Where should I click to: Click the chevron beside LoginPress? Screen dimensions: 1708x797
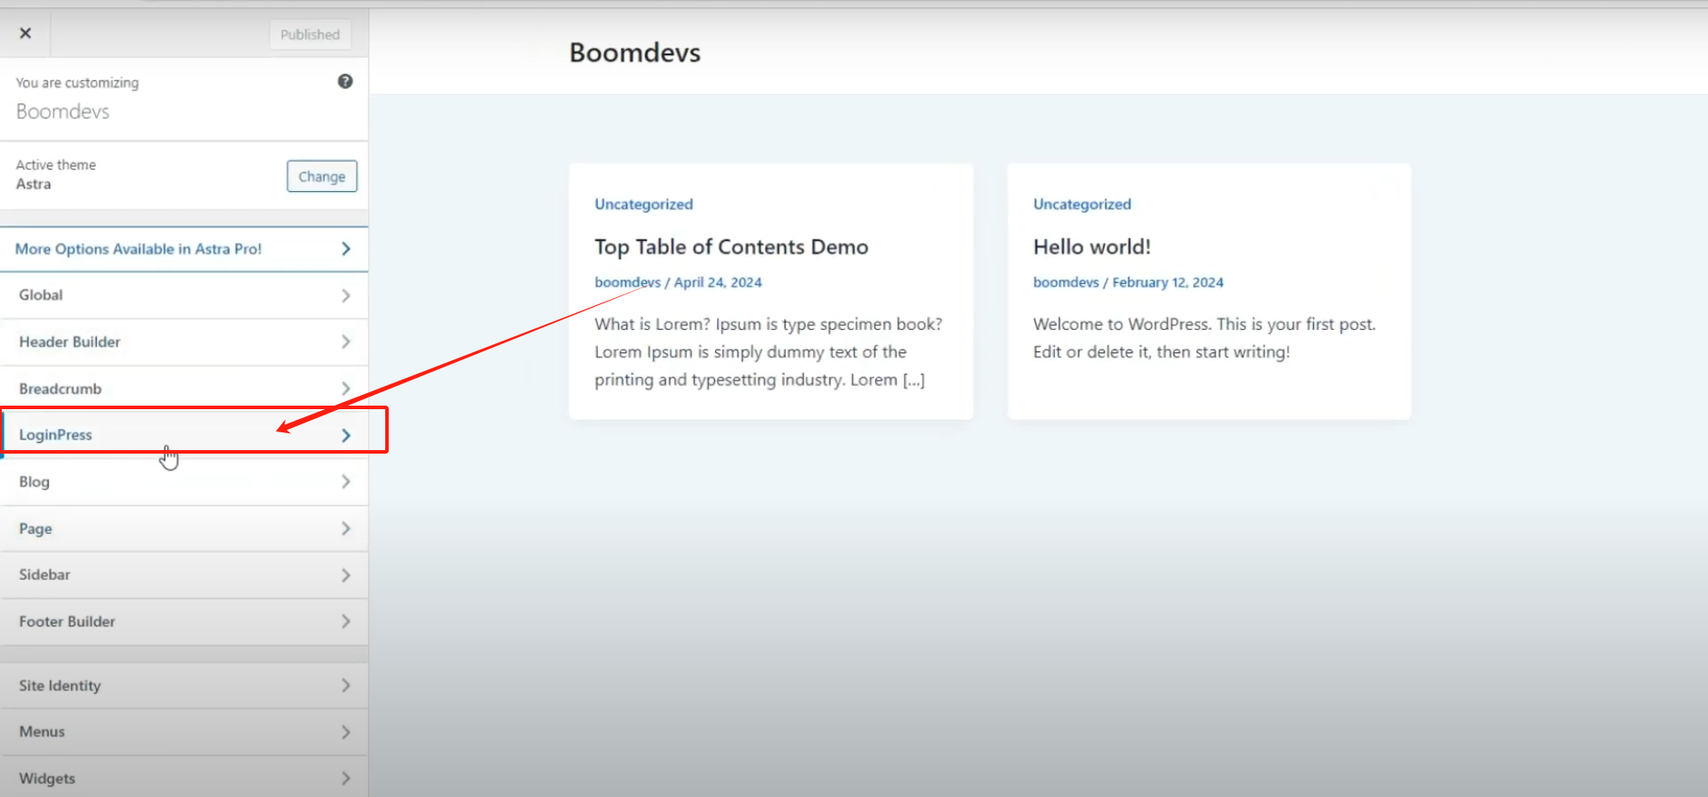(346, 435)
